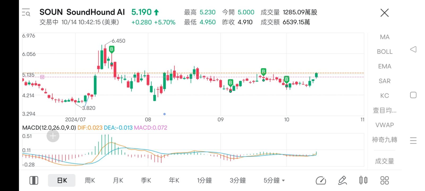Switch to the 年K yearly chart tab

point(174,180)
